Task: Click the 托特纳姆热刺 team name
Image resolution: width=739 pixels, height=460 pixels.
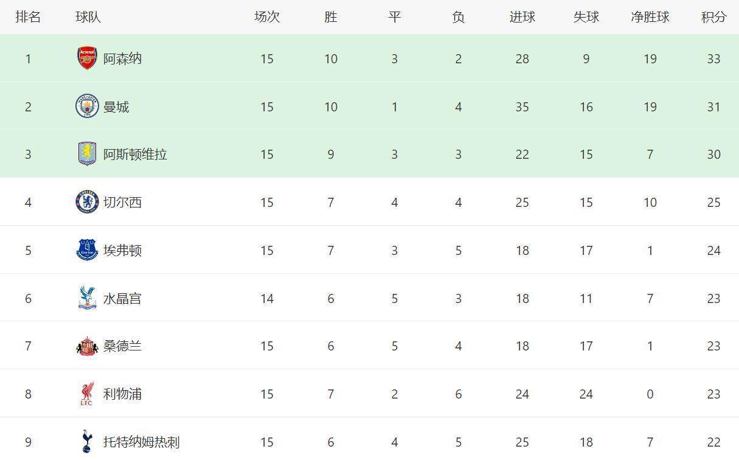Action: coord(141,442)
